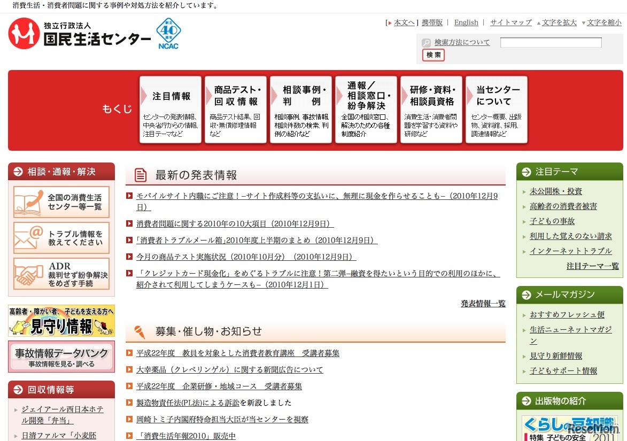Open the 研修・資料・相談員資格 menu tile
This screenshot has width=627, height=441.
431,110
